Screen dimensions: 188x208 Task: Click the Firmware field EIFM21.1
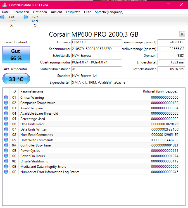(97, 42)
